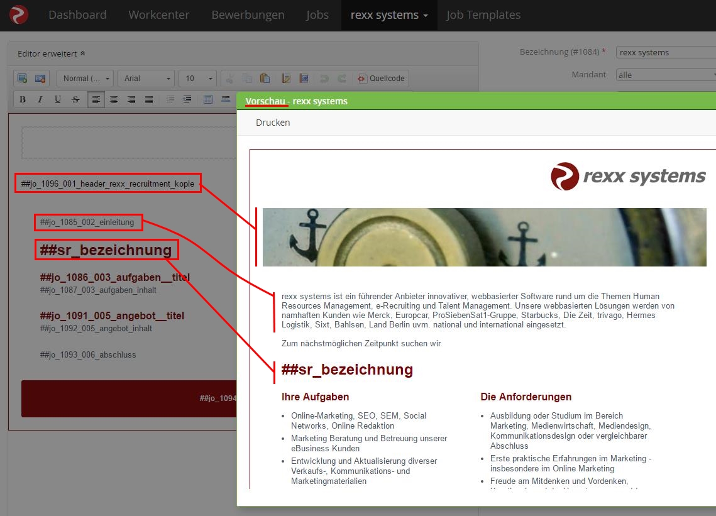Click the ##jo_1093_006_abschluss placeholder

88,355
